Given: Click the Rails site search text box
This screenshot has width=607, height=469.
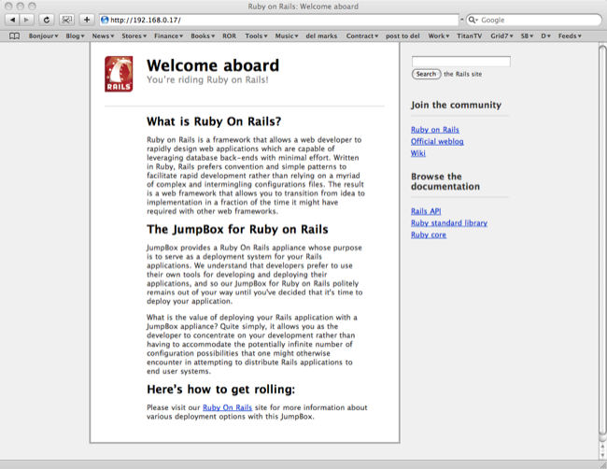Looking at the screenshot, I should pyautogui.click(x=460, y=61).
